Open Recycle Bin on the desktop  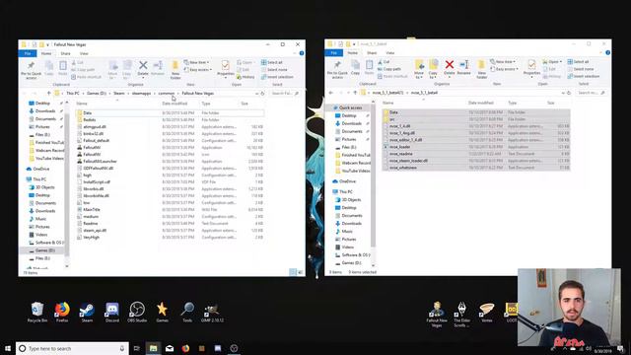coord(37,313)
